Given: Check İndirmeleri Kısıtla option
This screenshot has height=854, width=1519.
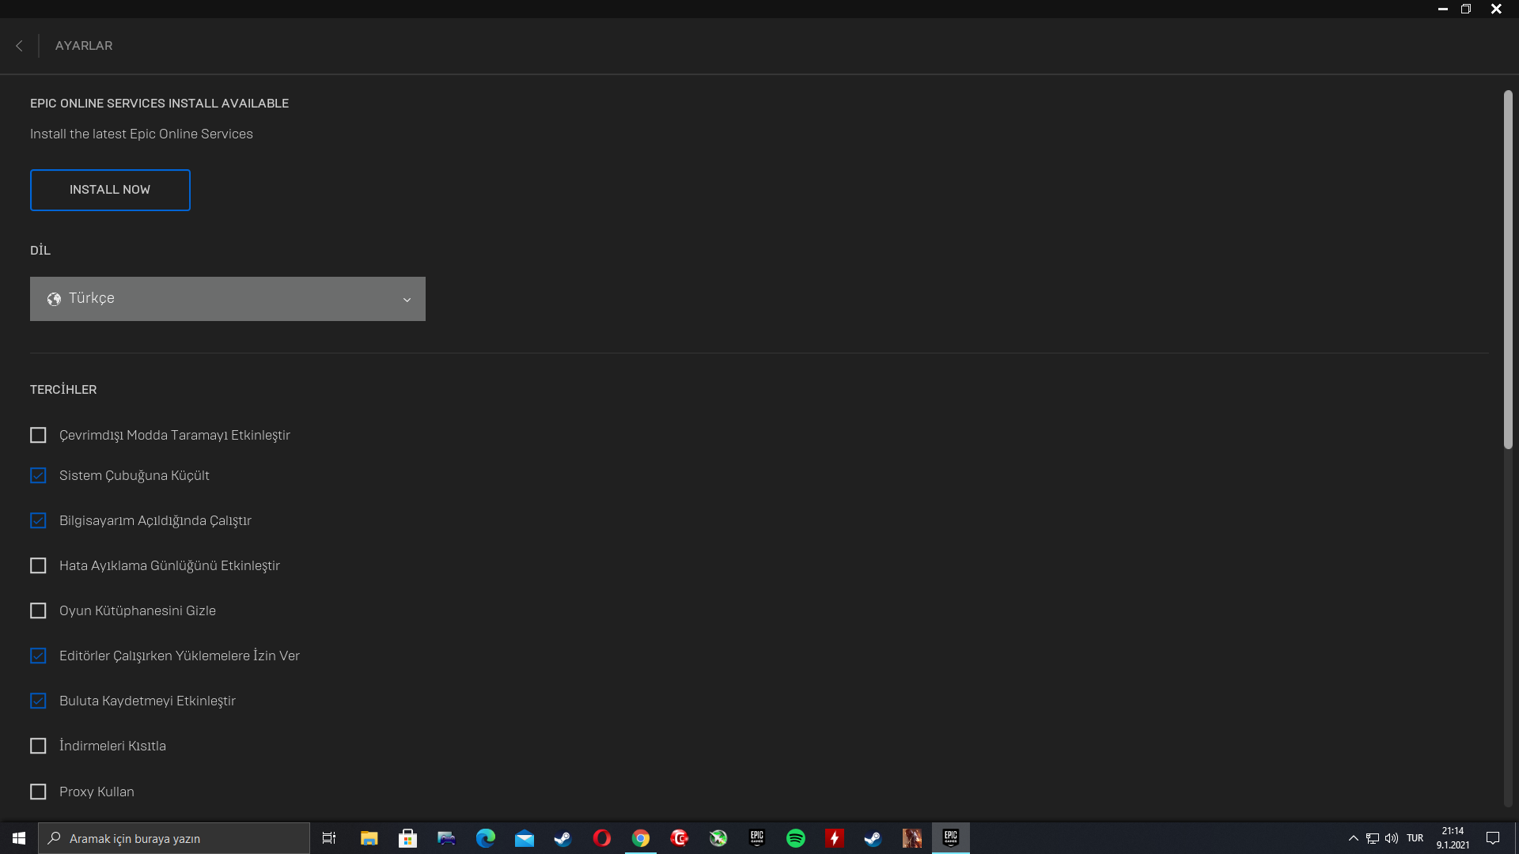Looking at the screenshot, I should pos(38,746).
